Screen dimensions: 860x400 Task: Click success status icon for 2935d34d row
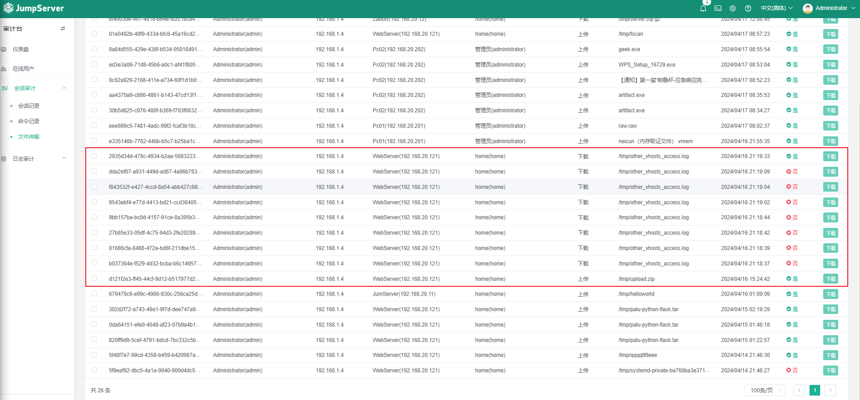pos(789,156)
